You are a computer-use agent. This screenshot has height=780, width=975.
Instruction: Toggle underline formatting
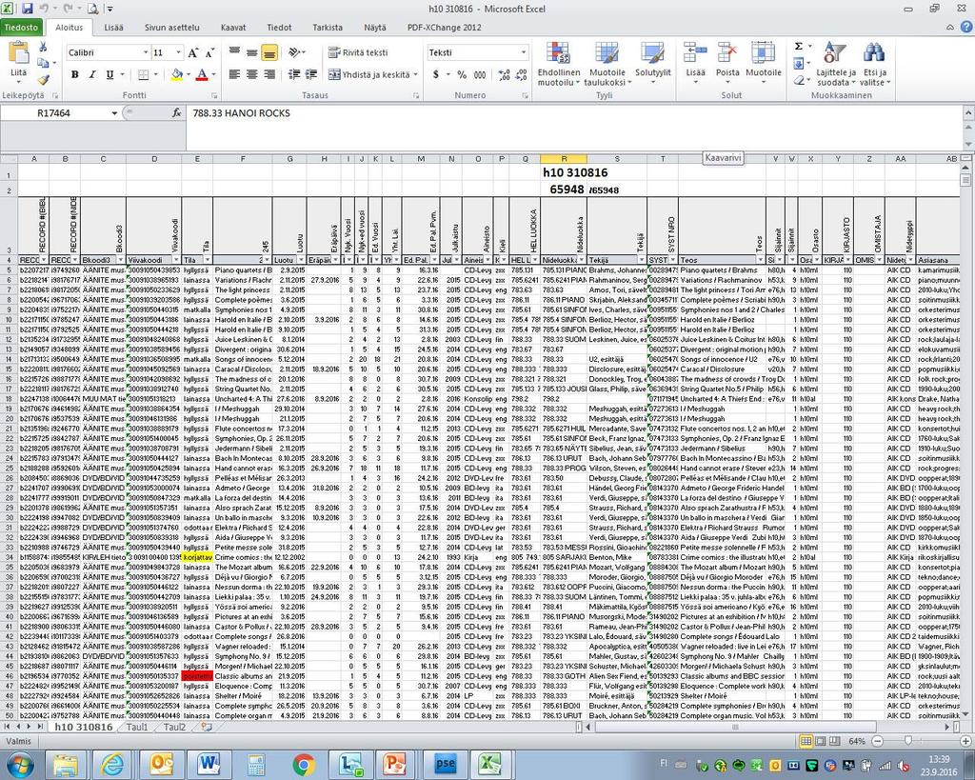click(x=109, y=74)
